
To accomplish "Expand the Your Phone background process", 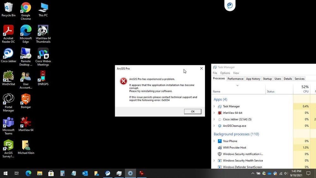I will point(214,141).
